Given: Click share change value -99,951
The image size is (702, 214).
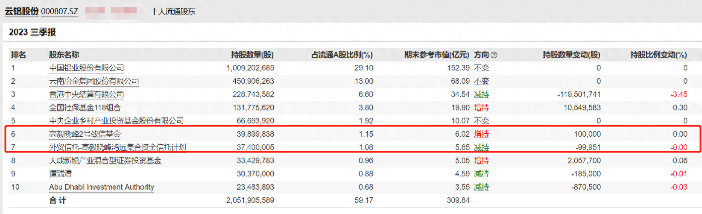Looking at the screenshot, I should click(588, 147).
